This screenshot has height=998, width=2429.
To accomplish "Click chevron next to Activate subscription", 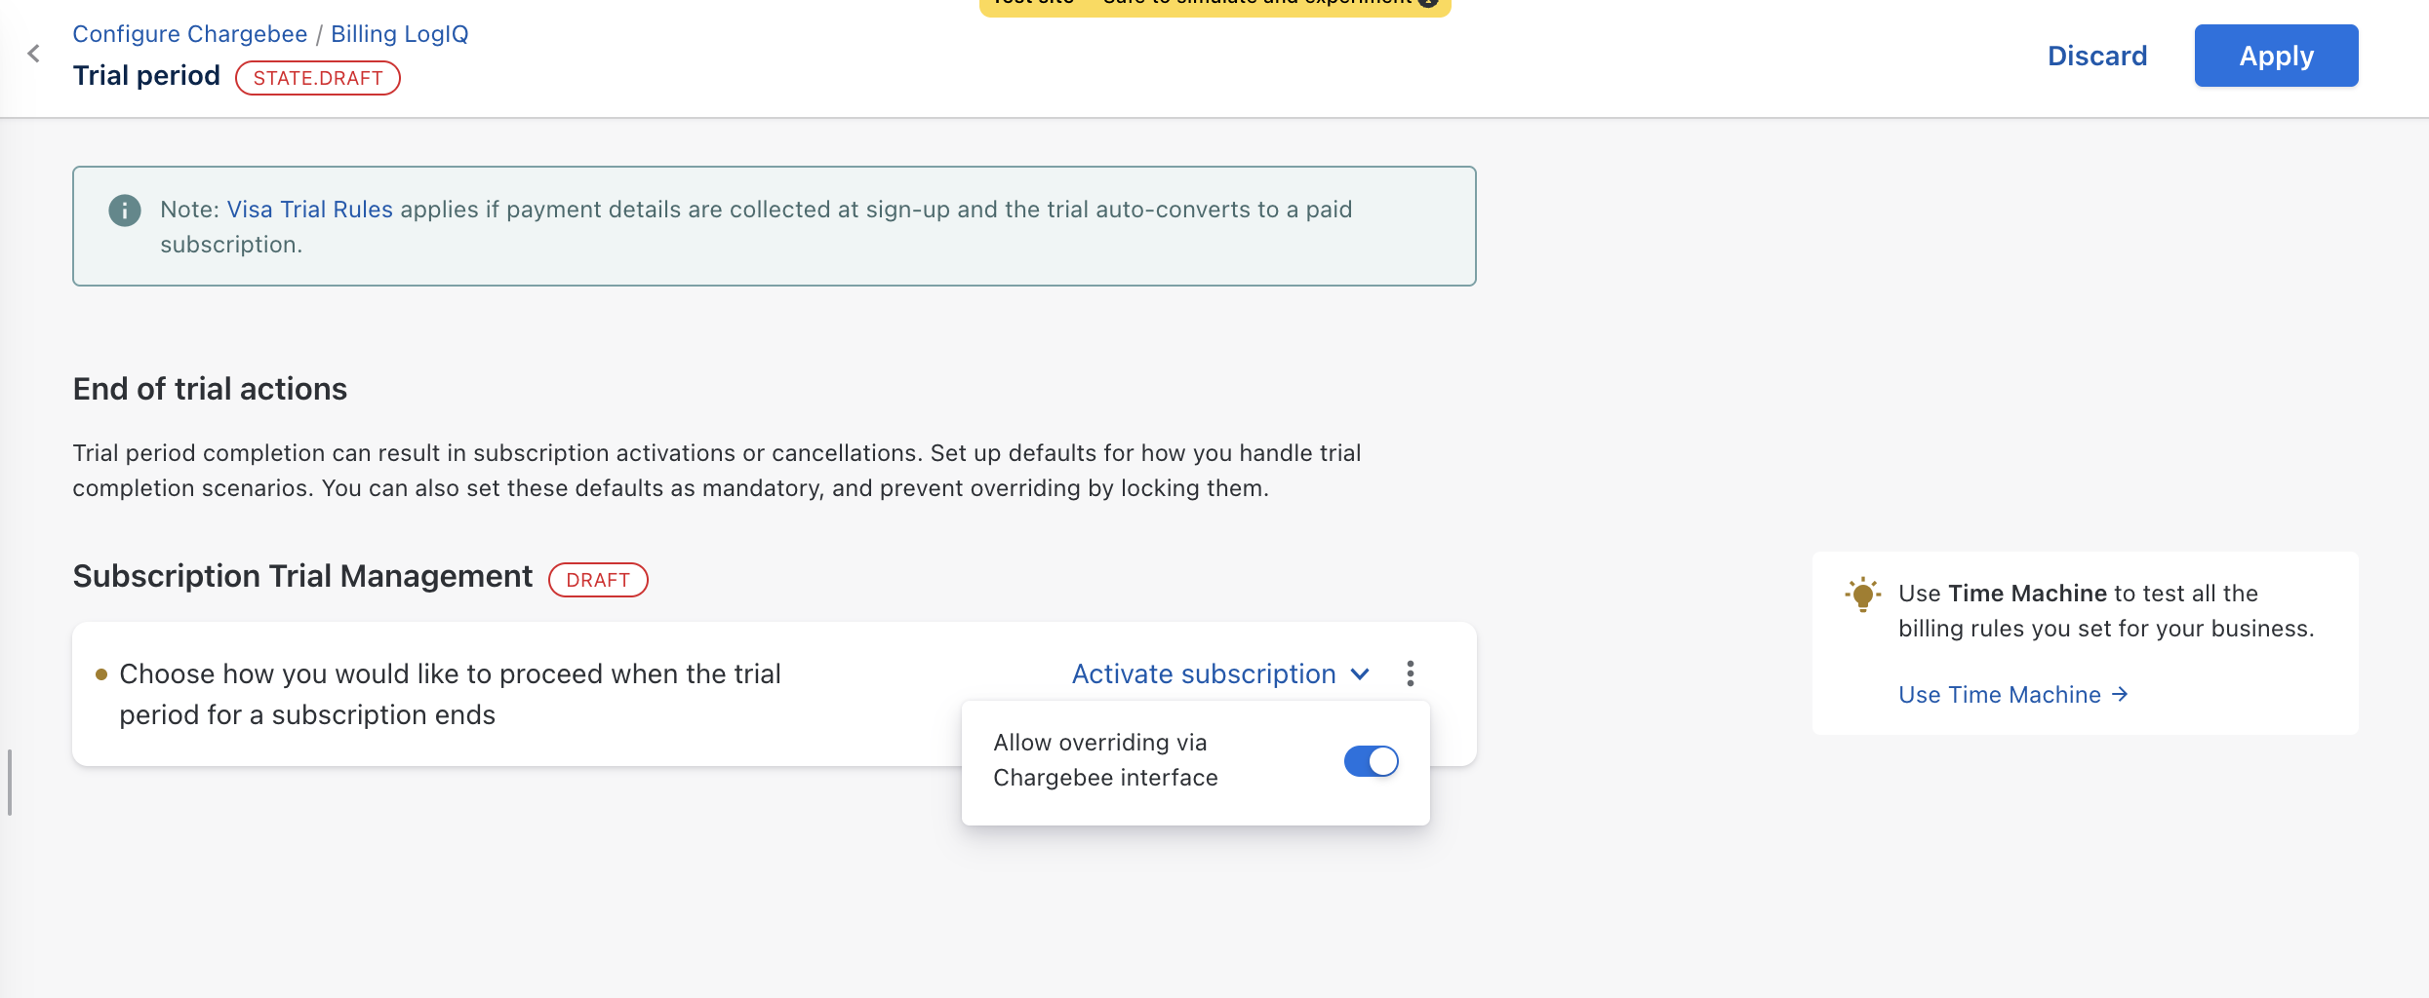I will [x=1360, y=674].
